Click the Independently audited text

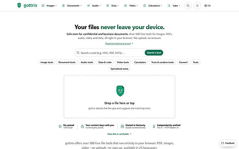[x=168, y=125]
